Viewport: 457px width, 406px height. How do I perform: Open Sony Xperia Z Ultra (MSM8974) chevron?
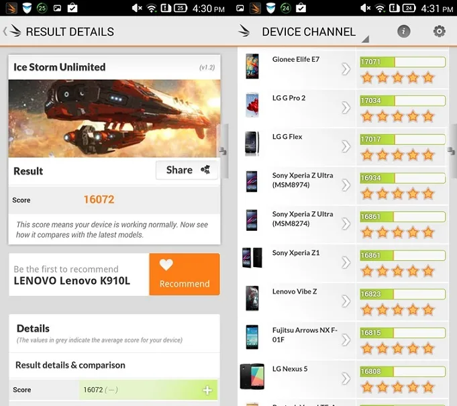pyautogui.click(x=346, y=185)
